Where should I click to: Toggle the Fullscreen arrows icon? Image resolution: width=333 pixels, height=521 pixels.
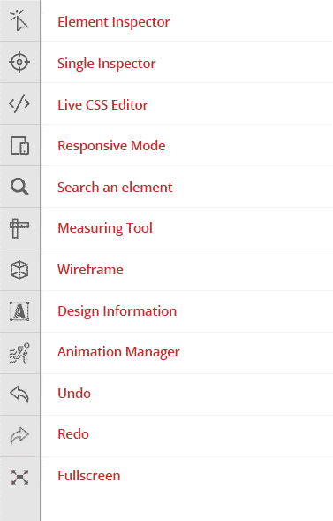coord(19,477)
